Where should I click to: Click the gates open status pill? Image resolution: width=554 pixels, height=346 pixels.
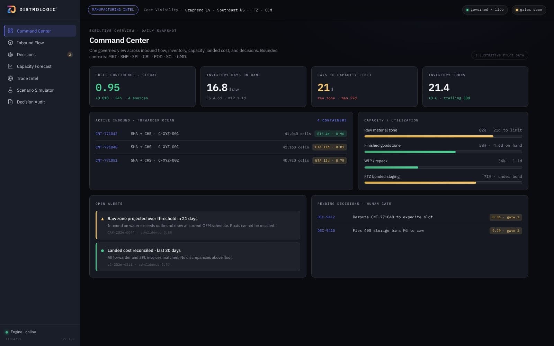(529, 10)
